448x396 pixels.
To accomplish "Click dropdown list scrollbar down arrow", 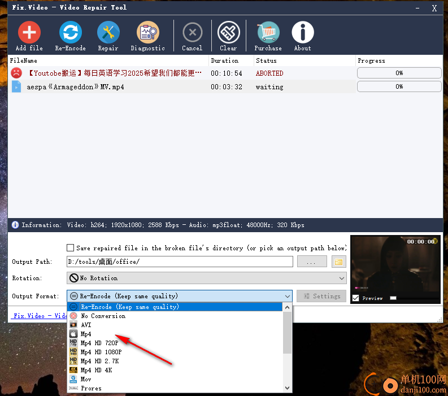I will coord(288,388).
